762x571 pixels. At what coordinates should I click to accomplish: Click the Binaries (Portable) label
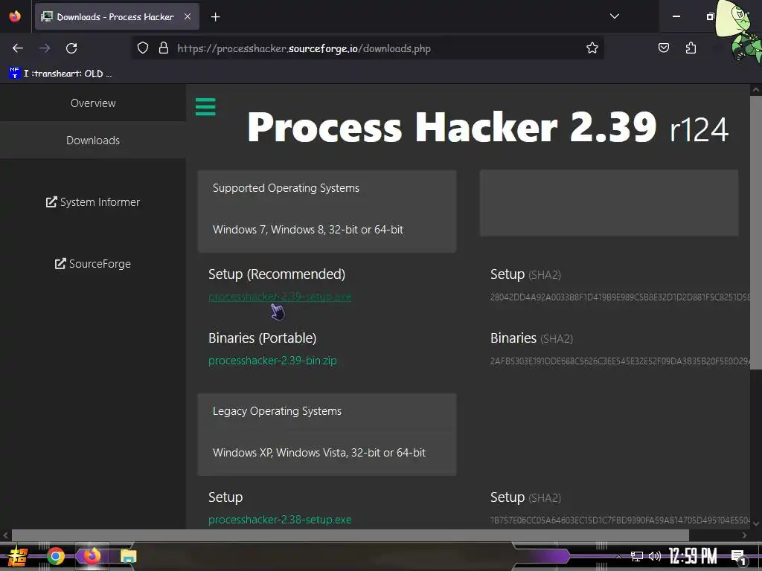tap(263, 338)
